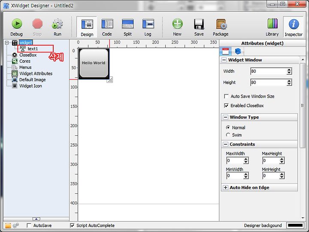This screenshot has width=309, height=232.
Task: Click the CloseBox X icon
Action: pyautogui.click(x=15, y=55)
